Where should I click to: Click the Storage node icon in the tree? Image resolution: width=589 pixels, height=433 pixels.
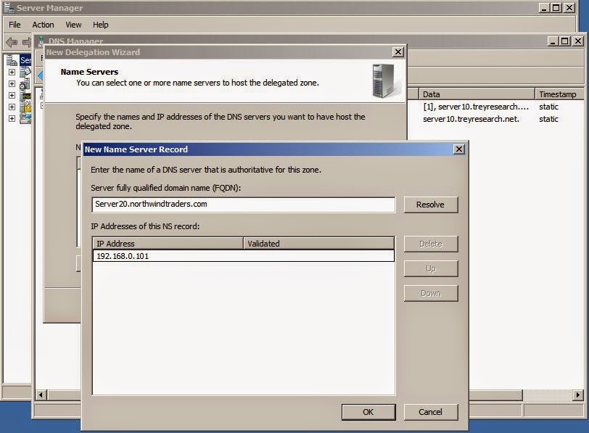[x=25, y=119]
